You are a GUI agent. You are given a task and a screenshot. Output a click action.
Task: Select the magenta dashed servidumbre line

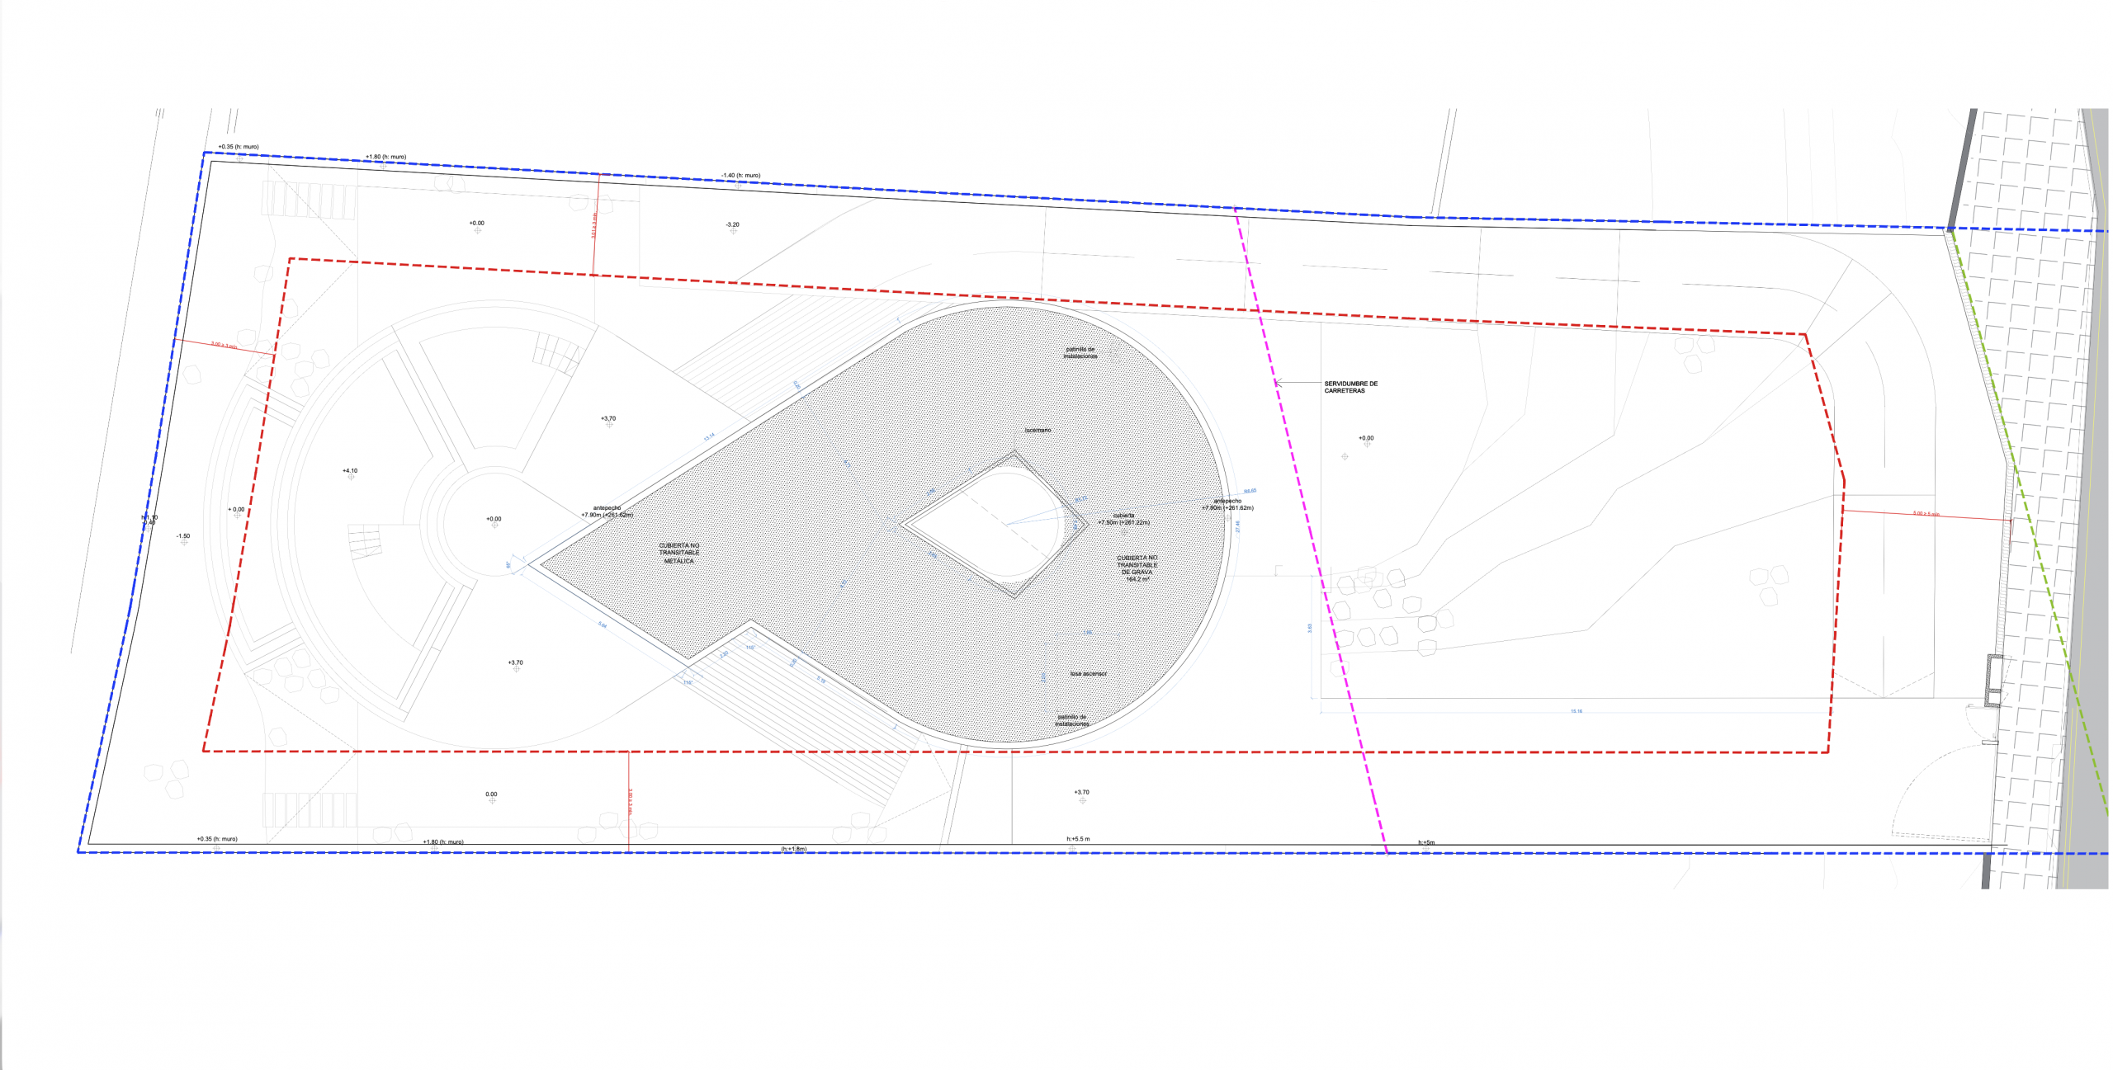pos(1311,528)
